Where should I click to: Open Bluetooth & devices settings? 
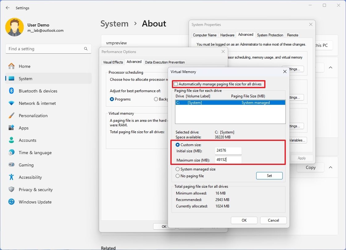coord(39,91)
